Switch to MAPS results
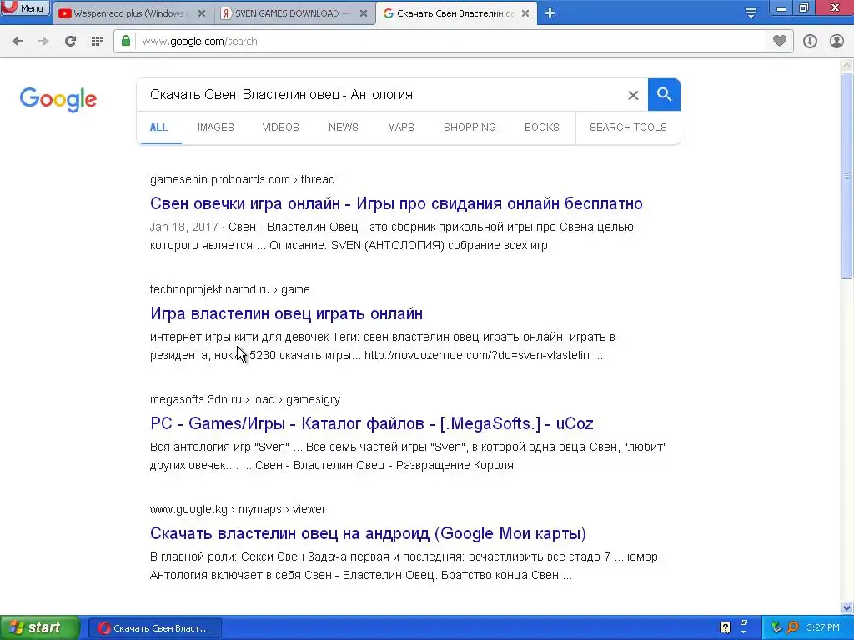This screenshot has width=854, height=640. click(x=401, y=127)
